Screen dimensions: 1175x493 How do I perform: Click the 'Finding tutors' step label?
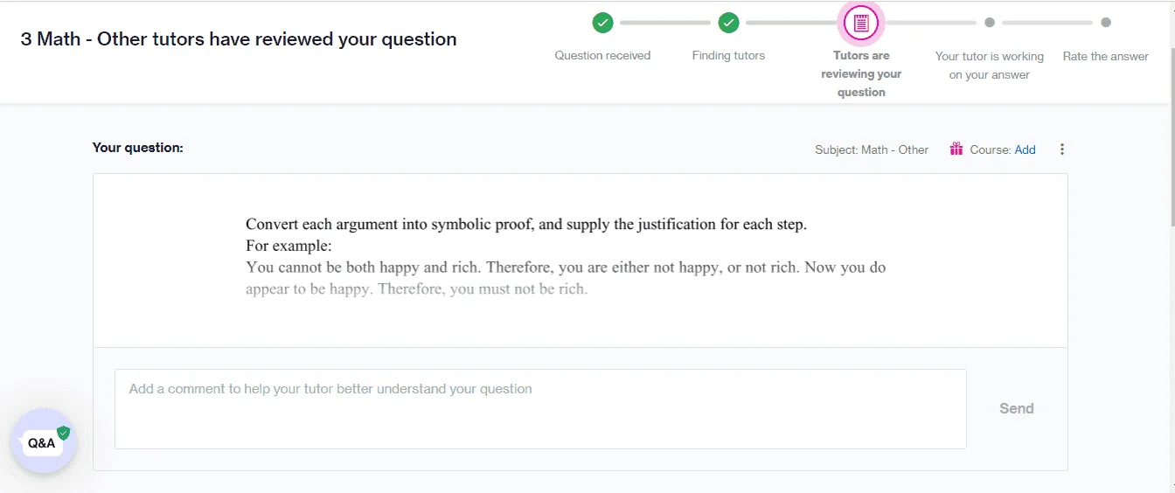point(728,55)
